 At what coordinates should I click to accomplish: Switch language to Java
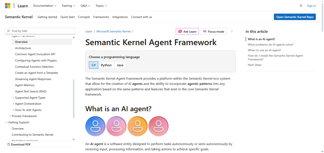[120, 65]
